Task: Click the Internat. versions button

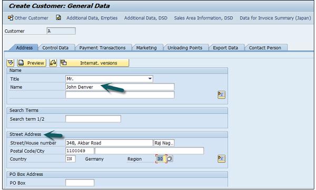Action: tap(94, 63)
